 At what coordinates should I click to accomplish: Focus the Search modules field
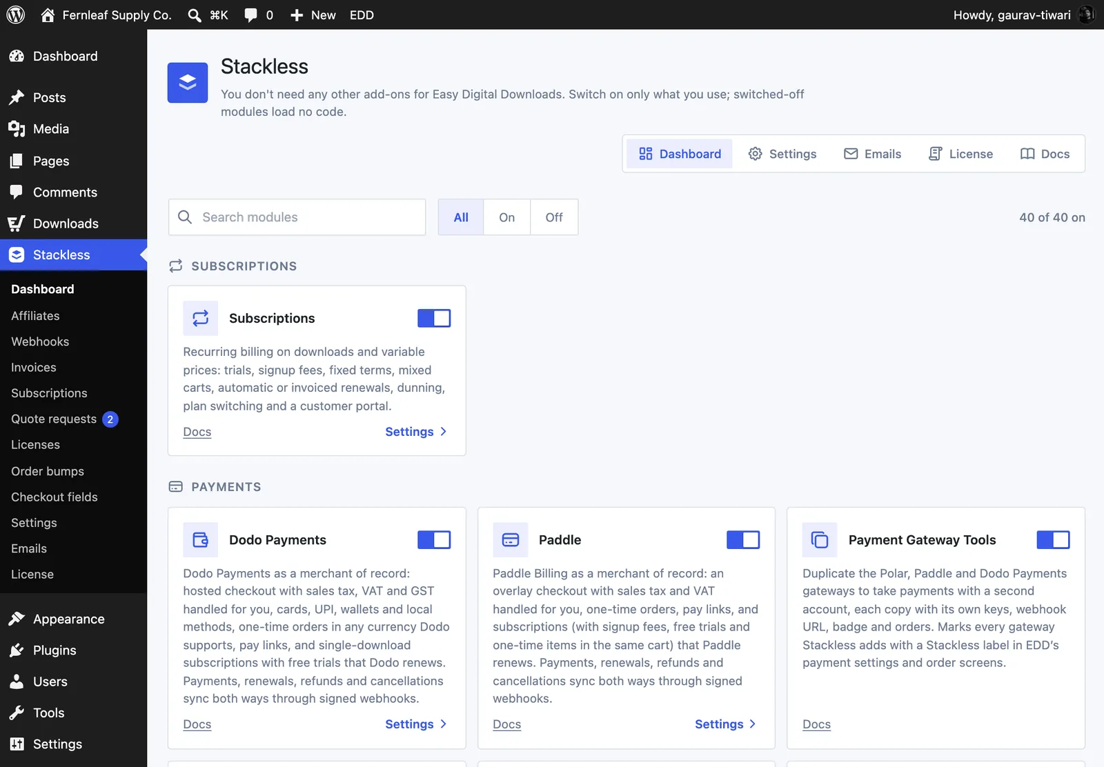(297, 217)
